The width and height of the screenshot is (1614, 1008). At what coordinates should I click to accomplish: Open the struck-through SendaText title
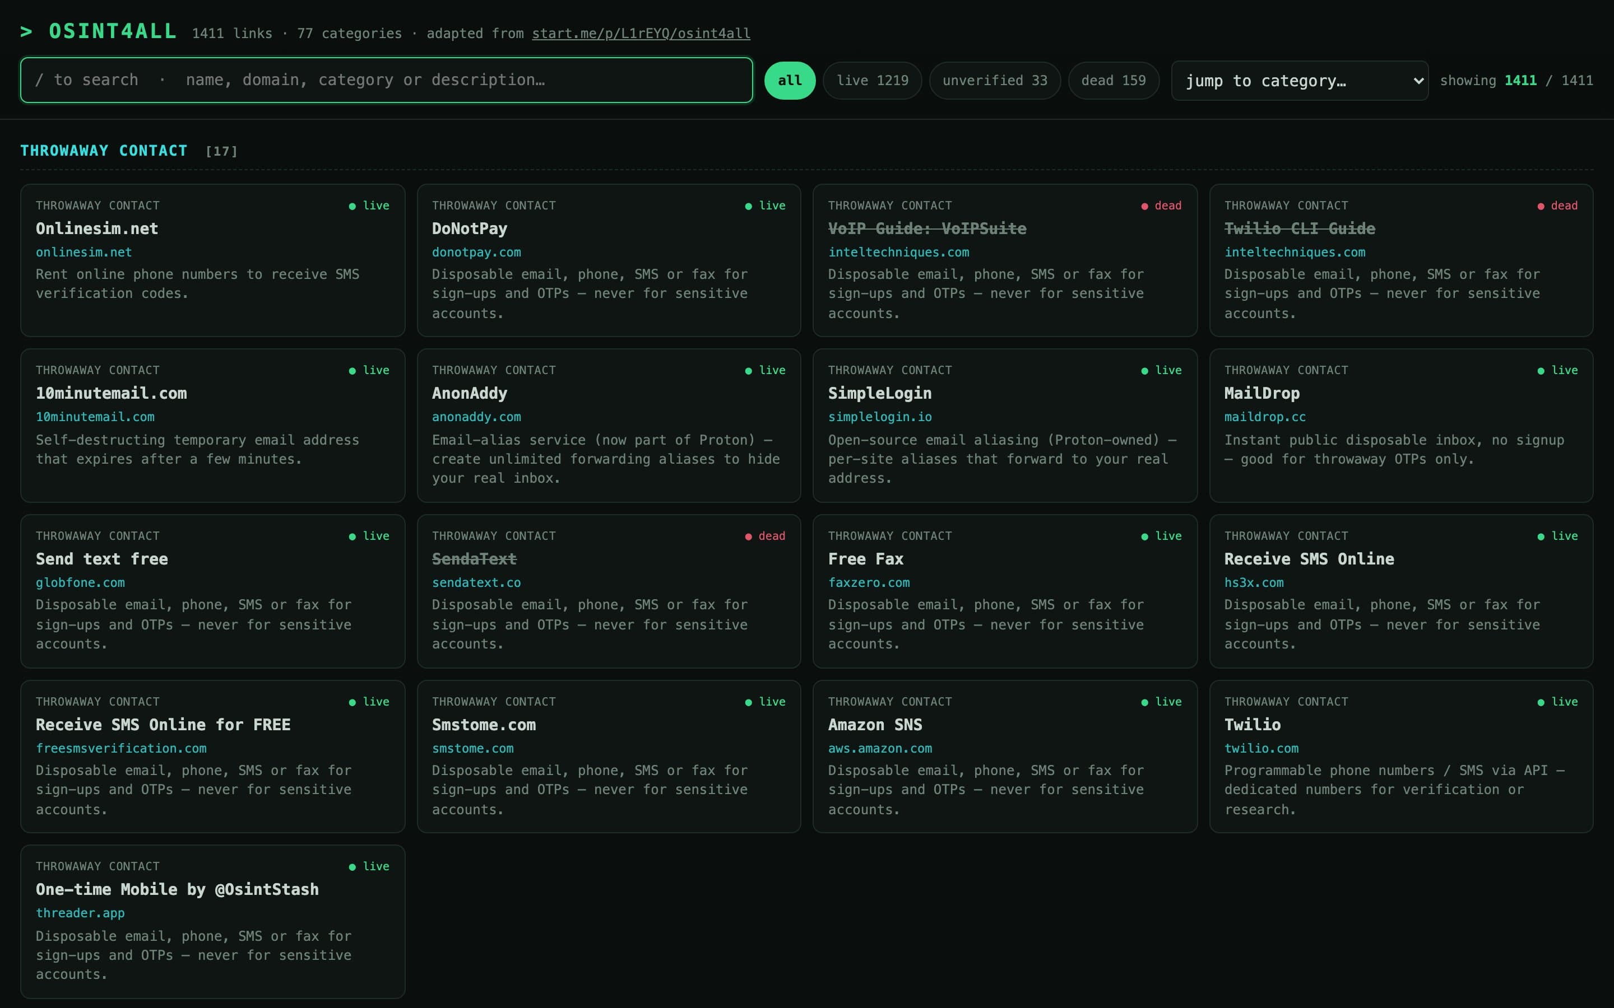coord(474,559)
